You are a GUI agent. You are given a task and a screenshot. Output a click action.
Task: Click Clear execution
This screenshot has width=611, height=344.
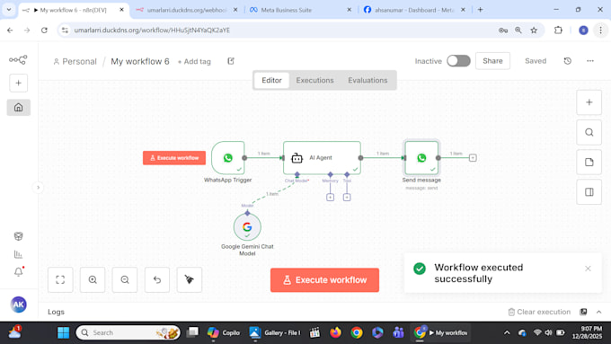click(539, 312)
